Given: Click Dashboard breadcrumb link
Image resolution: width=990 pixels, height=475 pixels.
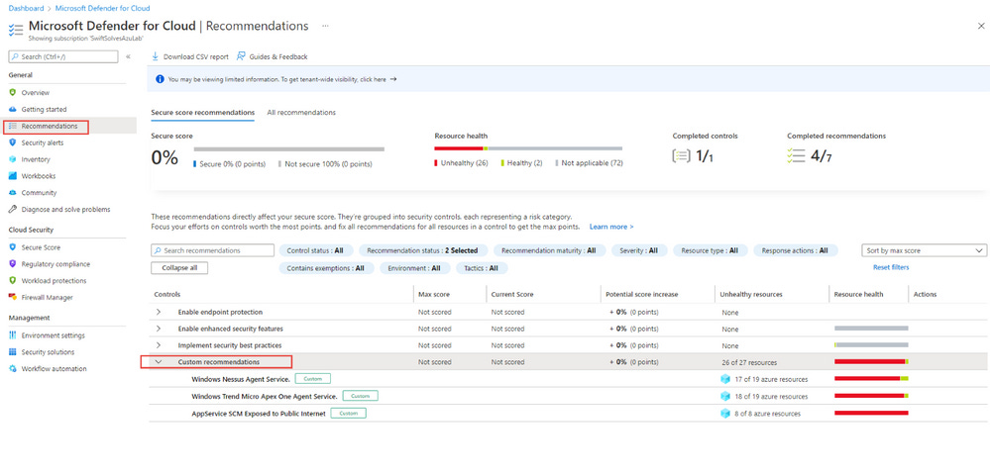Looking at the screenshot, I should point(27,8).
